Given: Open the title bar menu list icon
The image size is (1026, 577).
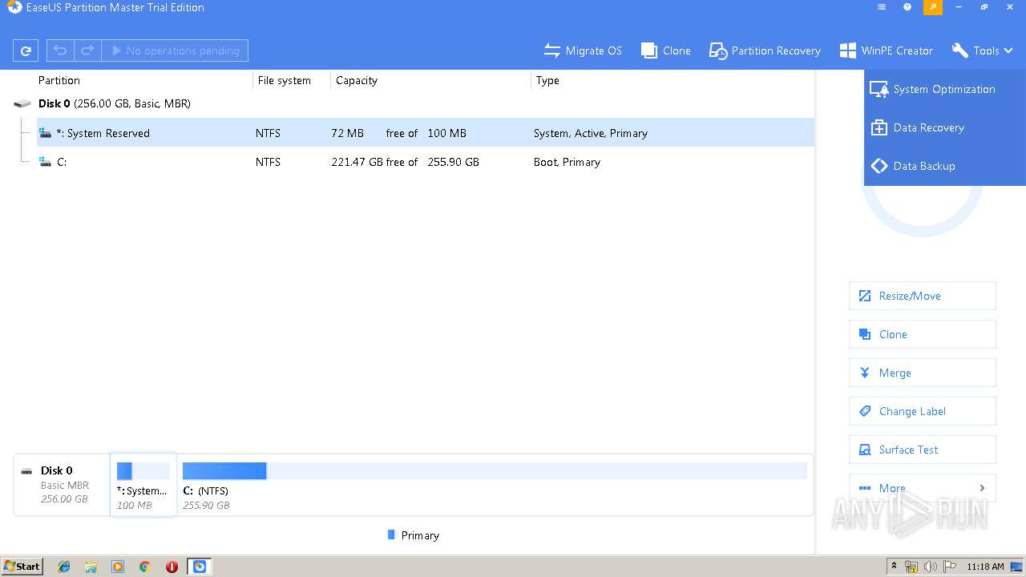Looking at the screenshot, I should 882,7.
